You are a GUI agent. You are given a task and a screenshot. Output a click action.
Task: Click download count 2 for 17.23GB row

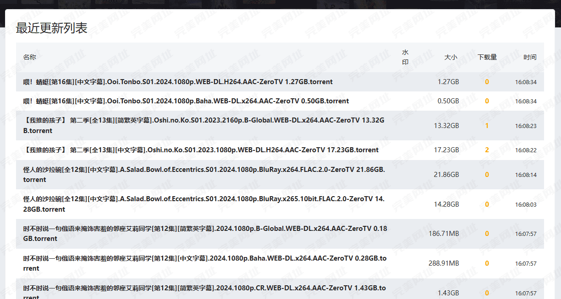tap(487, 150)
